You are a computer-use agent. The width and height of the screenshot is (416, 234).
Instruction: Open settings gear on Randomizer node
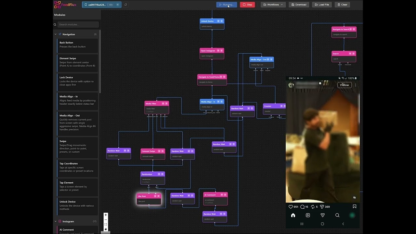[159, 174]
